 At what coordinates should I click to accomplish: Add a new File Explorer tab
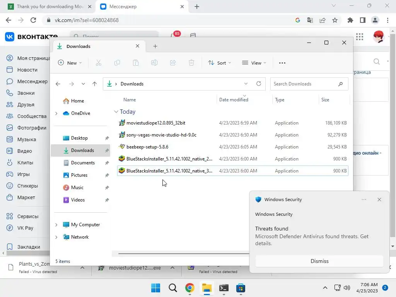coord(155,46)
